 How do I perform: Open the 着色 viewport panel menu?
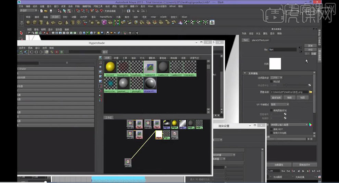pos(36,29)
